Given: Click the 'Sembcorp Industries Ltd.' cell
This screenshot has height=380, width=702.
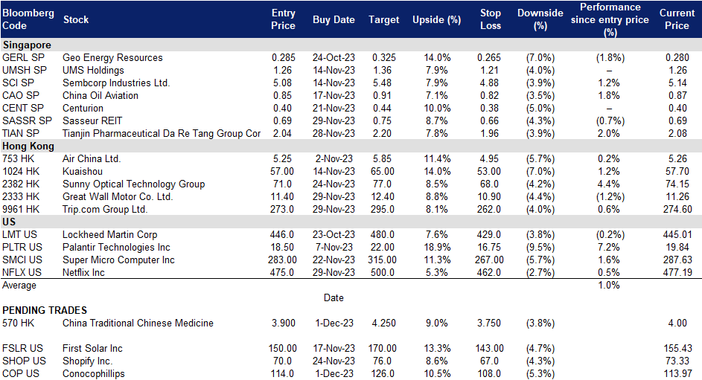Looking at the screenshot, I should (116, 83).
